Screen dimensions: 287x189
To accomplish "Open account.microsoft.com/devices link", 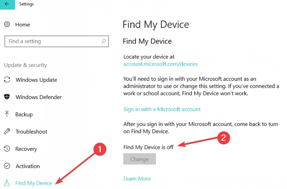I will (160, 64).
